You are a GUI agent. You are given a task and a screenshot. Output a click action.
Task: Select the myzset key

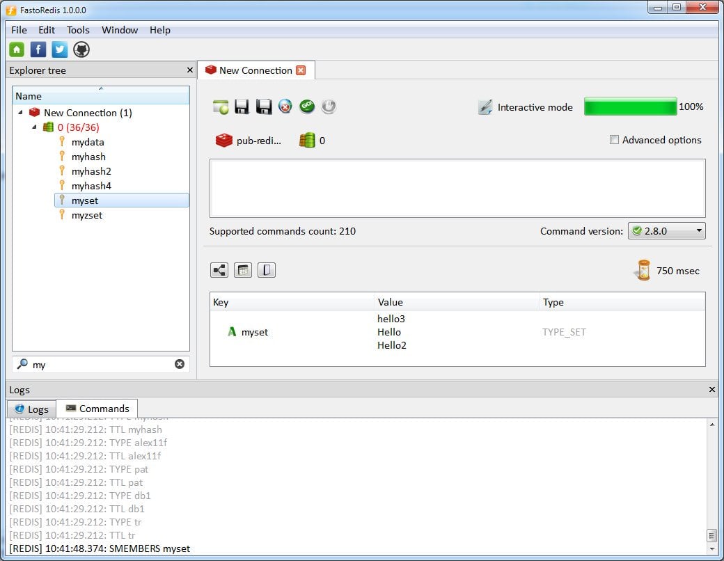coord(87,215)
